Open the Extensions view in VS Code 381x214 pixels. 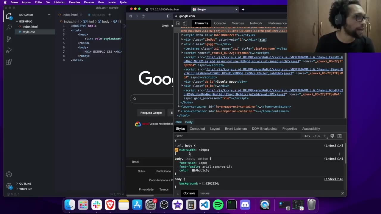[x=9, y=62]
